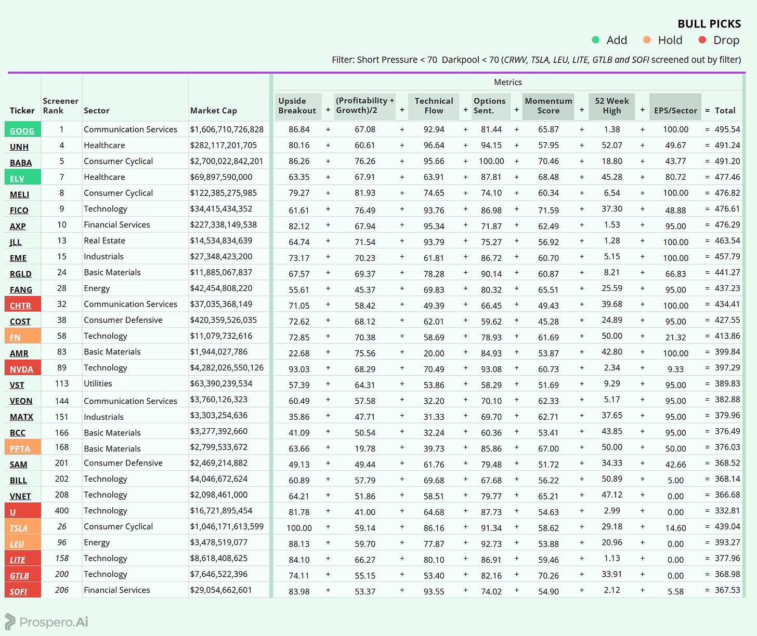Open the NVDA ticker link
The height and width of the screenshot is (636, 757).
click(x=21, y=369)
